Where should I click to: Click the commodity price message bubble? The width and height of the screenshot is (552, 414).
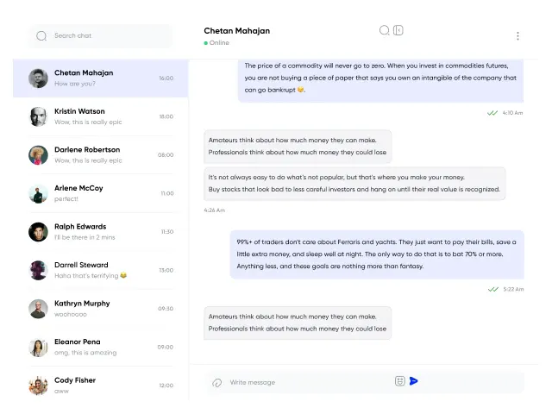coord(380,80)
